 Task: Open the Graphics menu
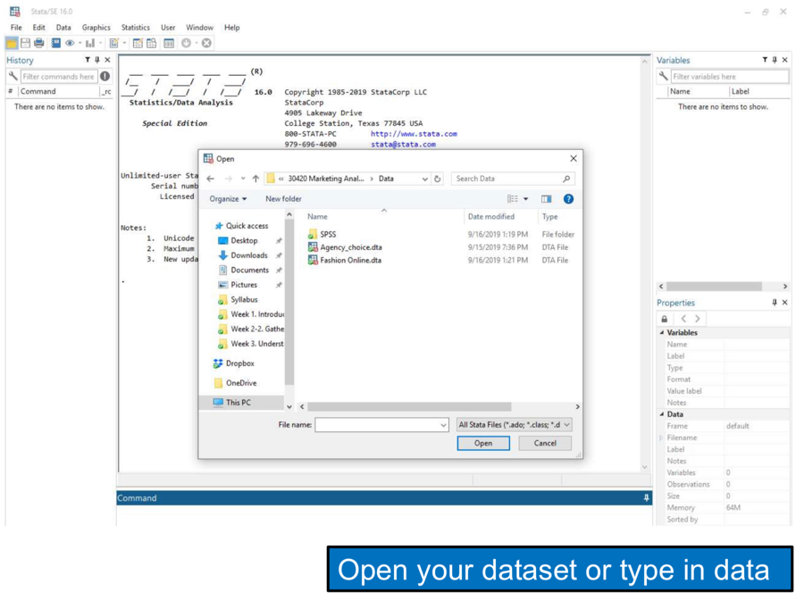96,27
